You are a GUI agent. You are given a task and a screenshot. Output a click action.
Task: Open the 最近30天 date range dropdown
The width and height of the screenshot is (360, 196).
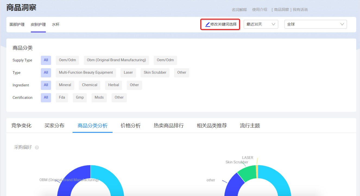[261, 24]
